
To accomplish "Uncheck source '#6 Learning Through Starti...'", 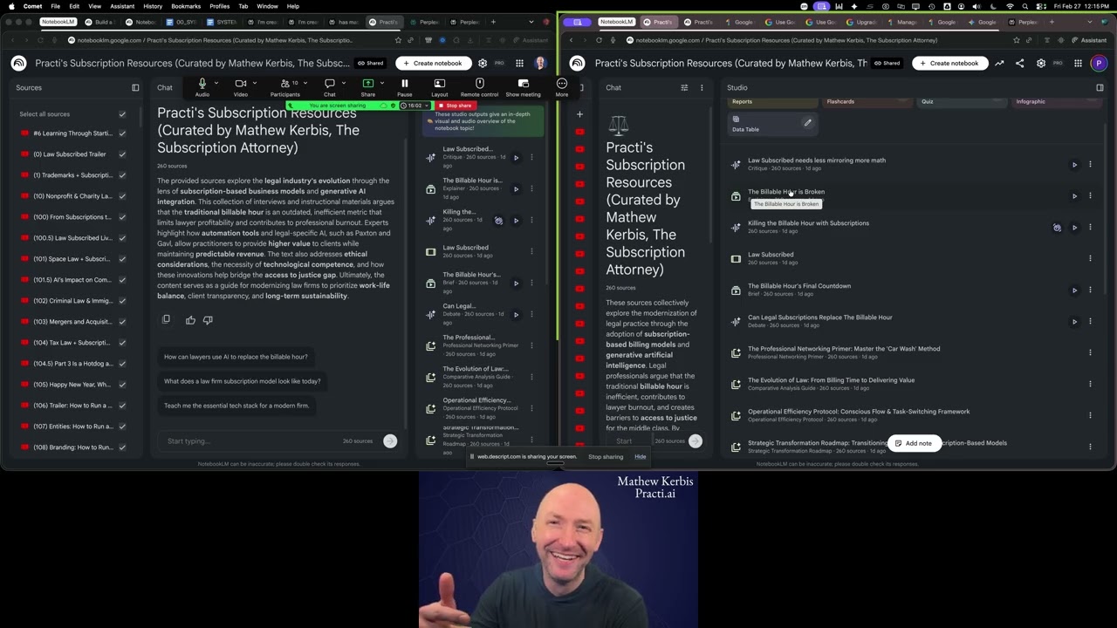I will (x=122, y=133).
